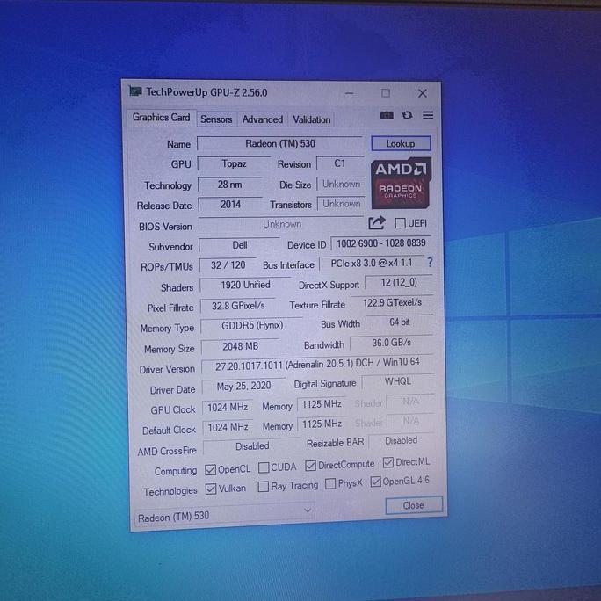Click the Memory Type GDDR5 (Hynix) field

pos(252,325)
